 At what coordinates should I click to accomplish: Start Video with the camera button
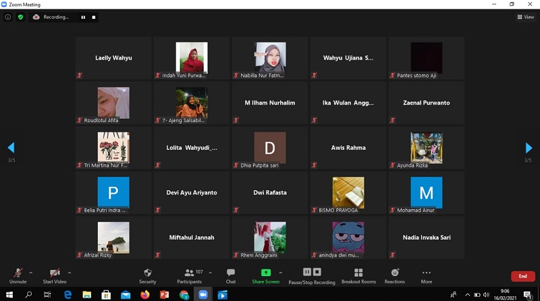[55, 276]
